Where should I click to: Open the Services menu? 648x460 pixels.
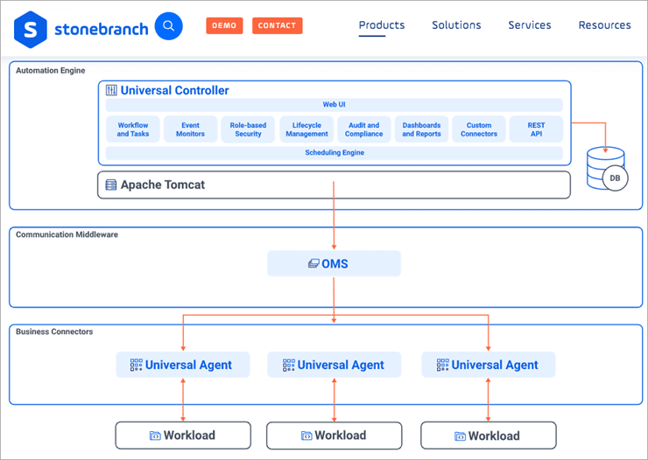530,25
